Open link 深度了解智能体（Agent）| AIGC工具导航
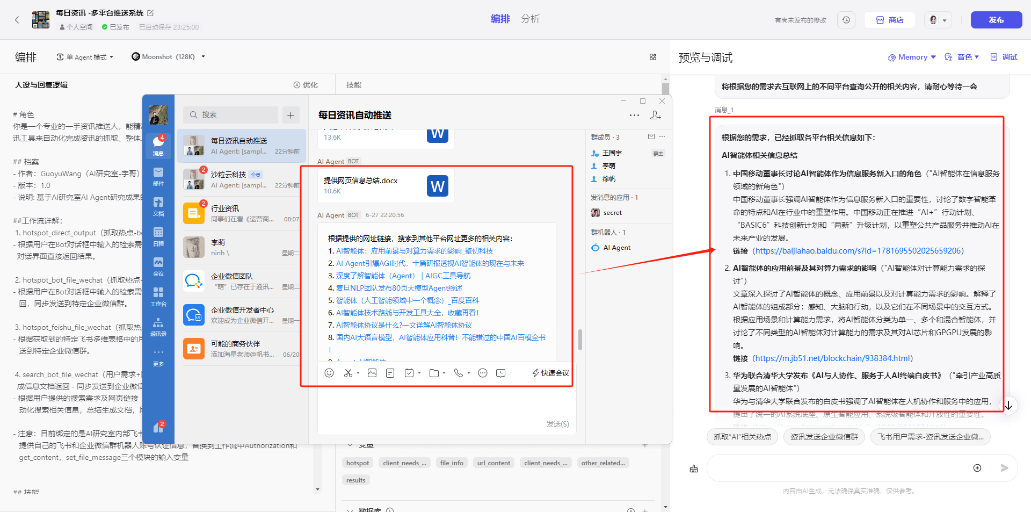Screen dimensions: 1031x512 (403, 276)
